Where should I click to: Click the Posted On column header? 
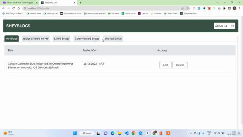[89, 50]
